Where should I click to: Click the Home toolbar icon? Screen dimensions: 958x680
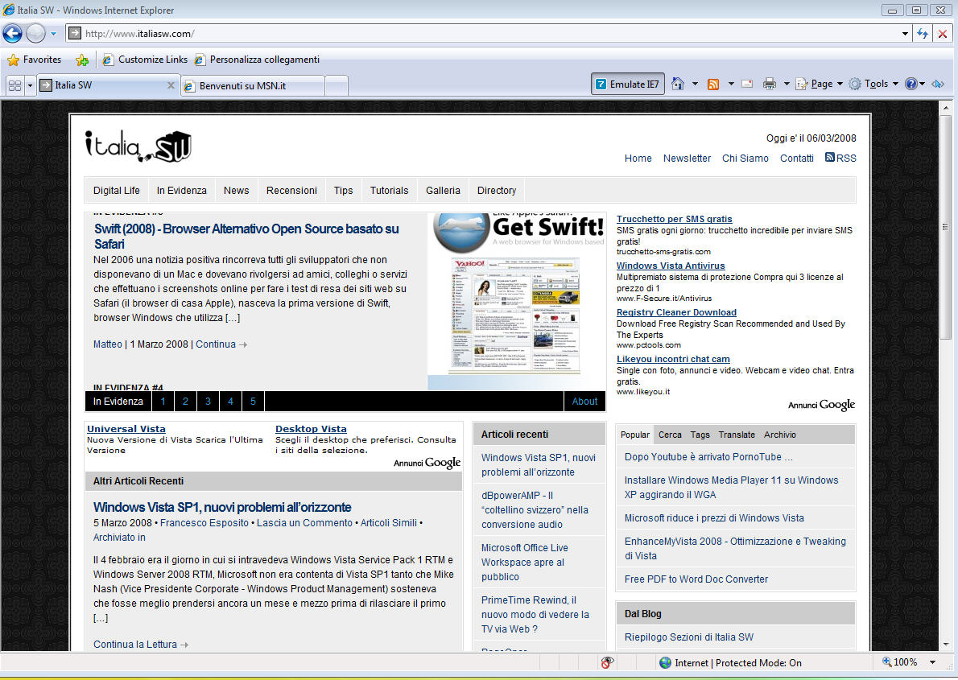pyautogui.click(x=678, y=84)
